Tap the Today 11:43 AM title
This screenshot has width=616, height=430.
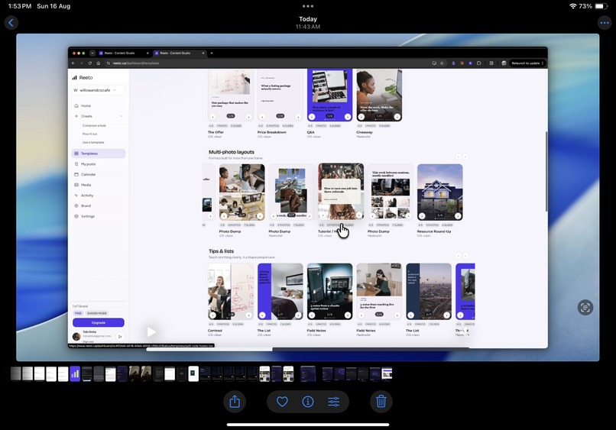308,23
